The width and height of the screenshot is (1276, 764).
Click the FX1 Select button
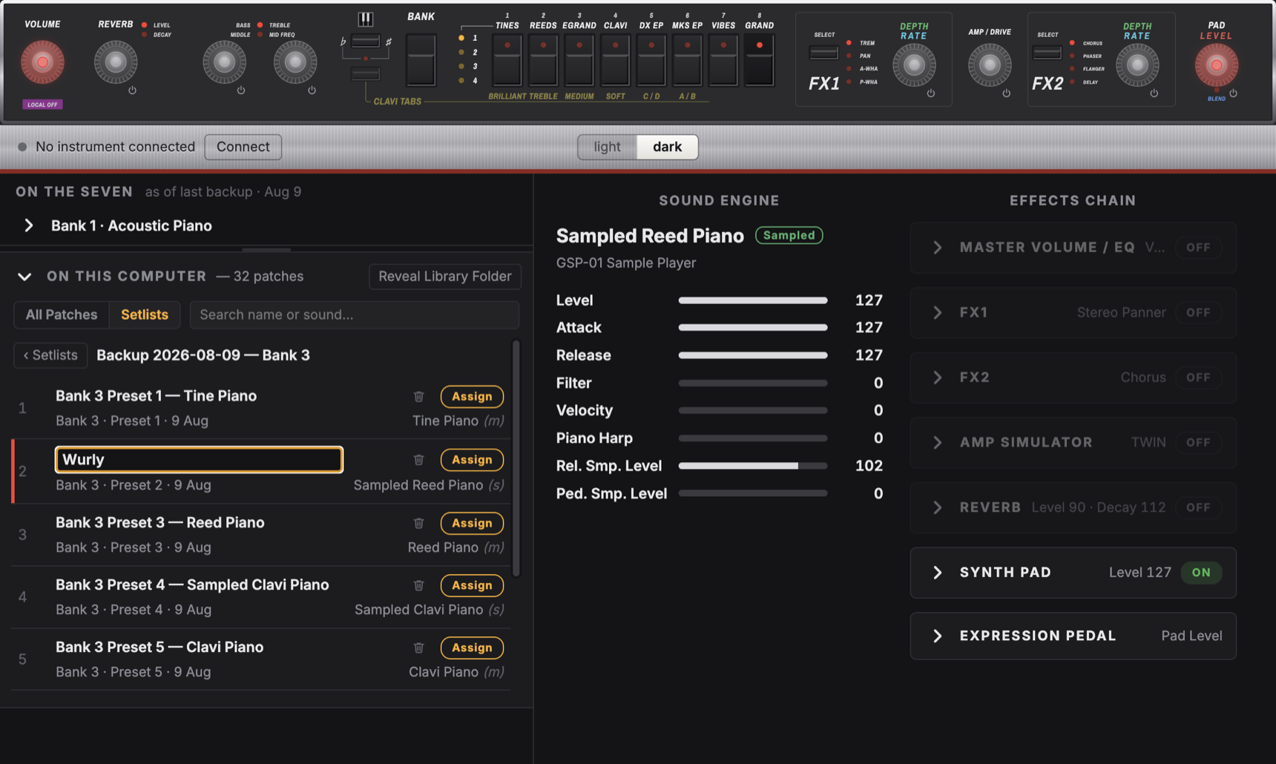click(823, 53)
